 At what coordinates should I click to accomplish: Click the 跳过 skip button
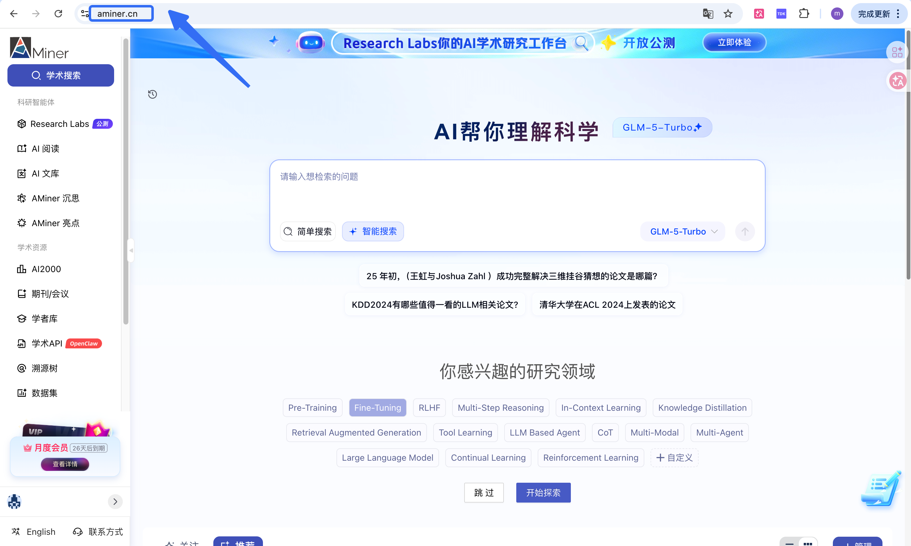(x=484, y=493)
